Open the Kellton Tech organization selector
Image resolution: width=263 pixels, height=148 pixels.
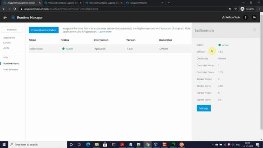[x=231, y=17]
